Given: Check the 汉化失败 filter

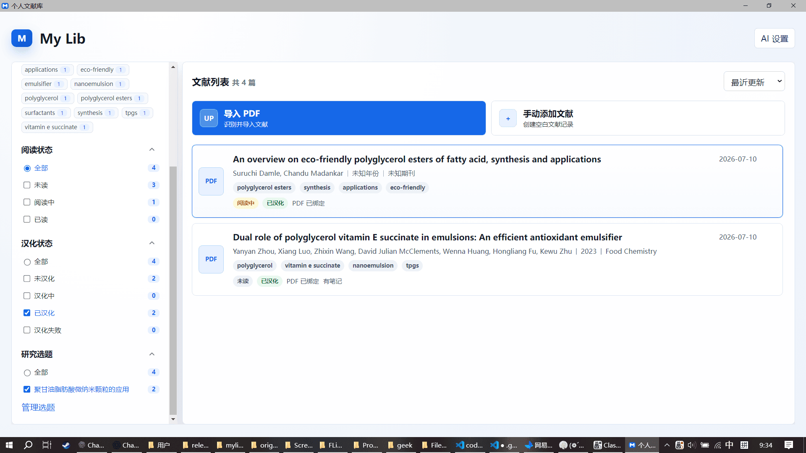Looking at the screenshot, I should click(x=27, y=330).
